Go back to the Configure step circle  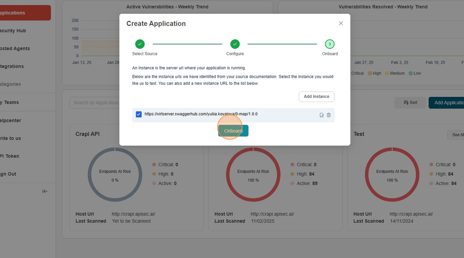click(235, 44)
